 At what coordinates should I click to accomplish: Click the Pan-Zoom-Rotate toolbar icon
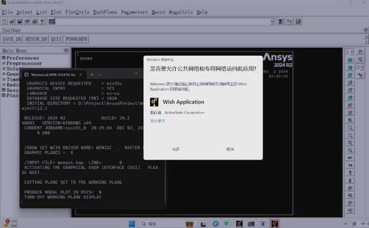coord(27,21)
